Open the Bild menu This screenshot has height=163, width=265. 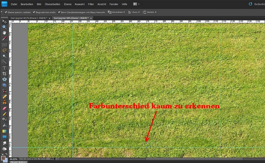[39, 4]
